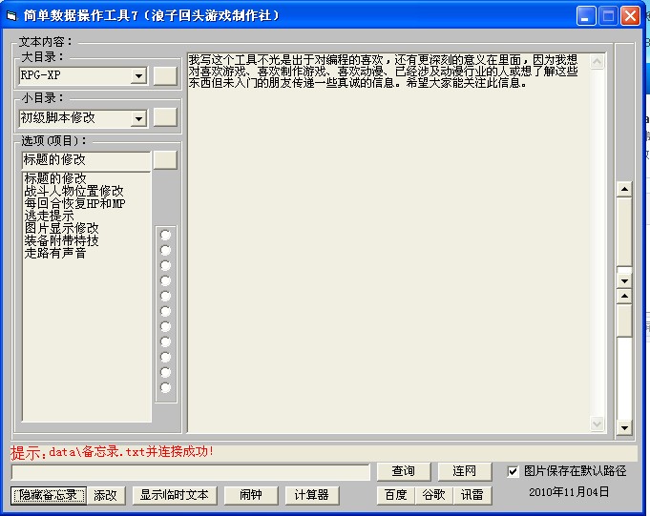Select the sixth radio button in column
This screenshot has height=516, width=650.
[165, 312]
